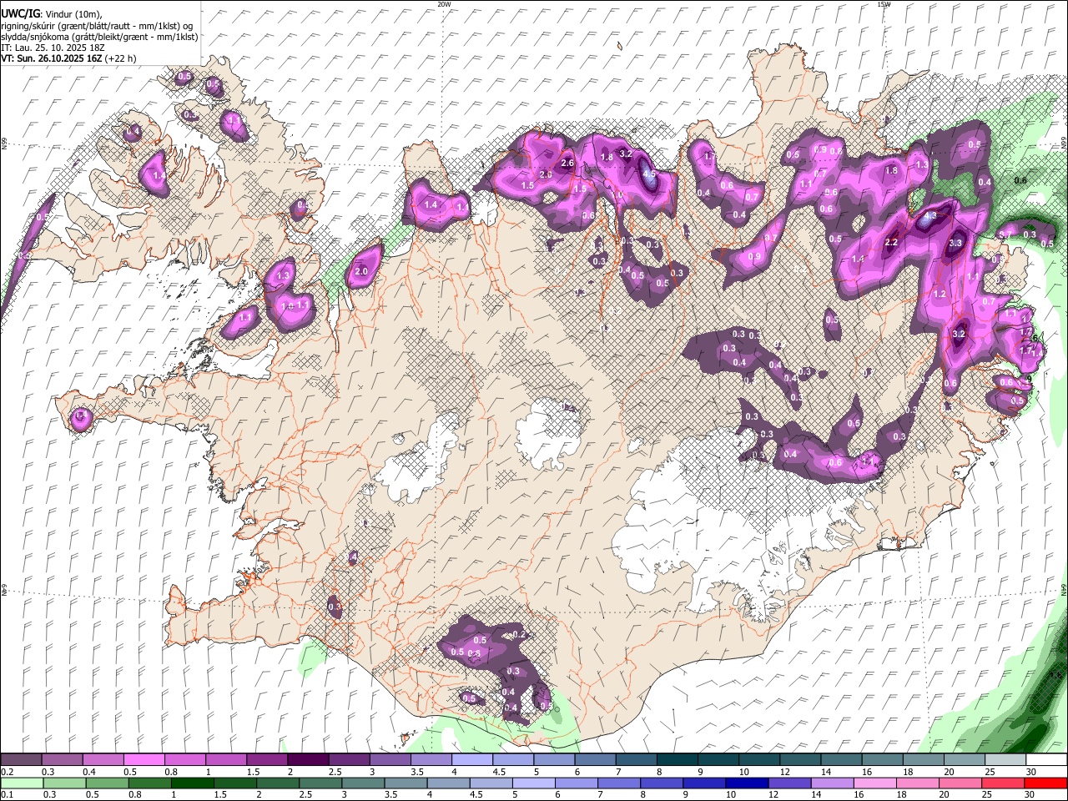This screenshot has width=1068, height=801.
Task: Click the '3.3' snowfall value on the map
Action: coord(956,243)
